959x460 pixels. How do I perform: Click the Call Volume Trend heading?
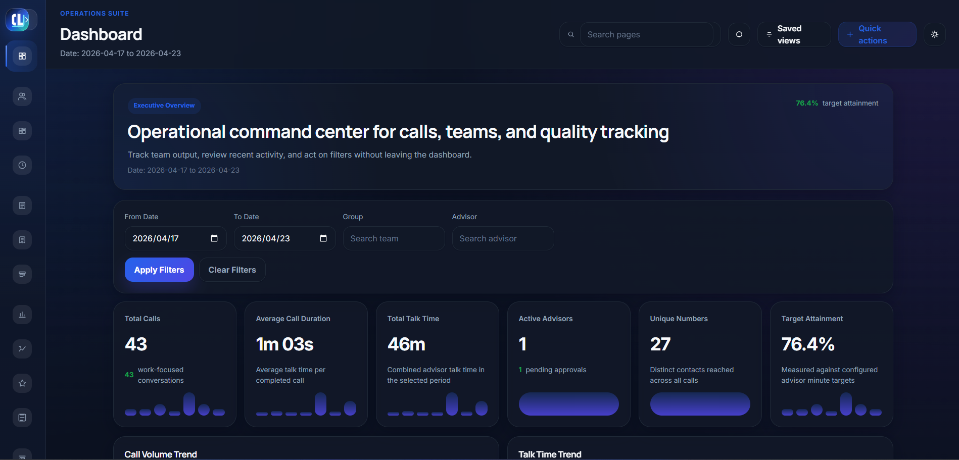pyautogui.click(x=161, y=454)
